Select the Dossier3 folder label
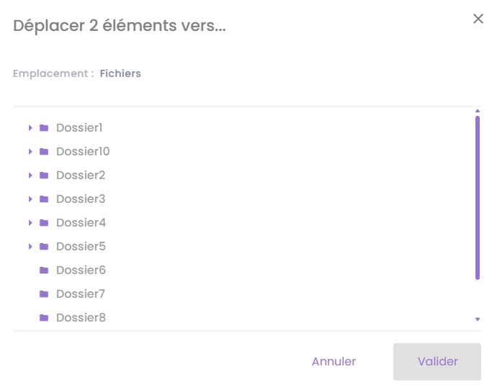The width and height of the screenshot is (492, 392). click(81, 199)
